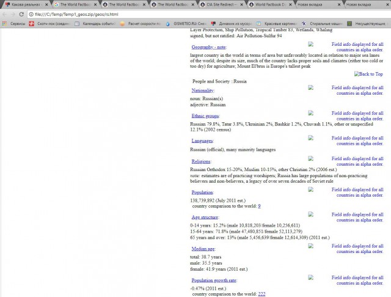Open the GISMETEO.RU bookmark
The image size is (391, 297).
[186, 23]
